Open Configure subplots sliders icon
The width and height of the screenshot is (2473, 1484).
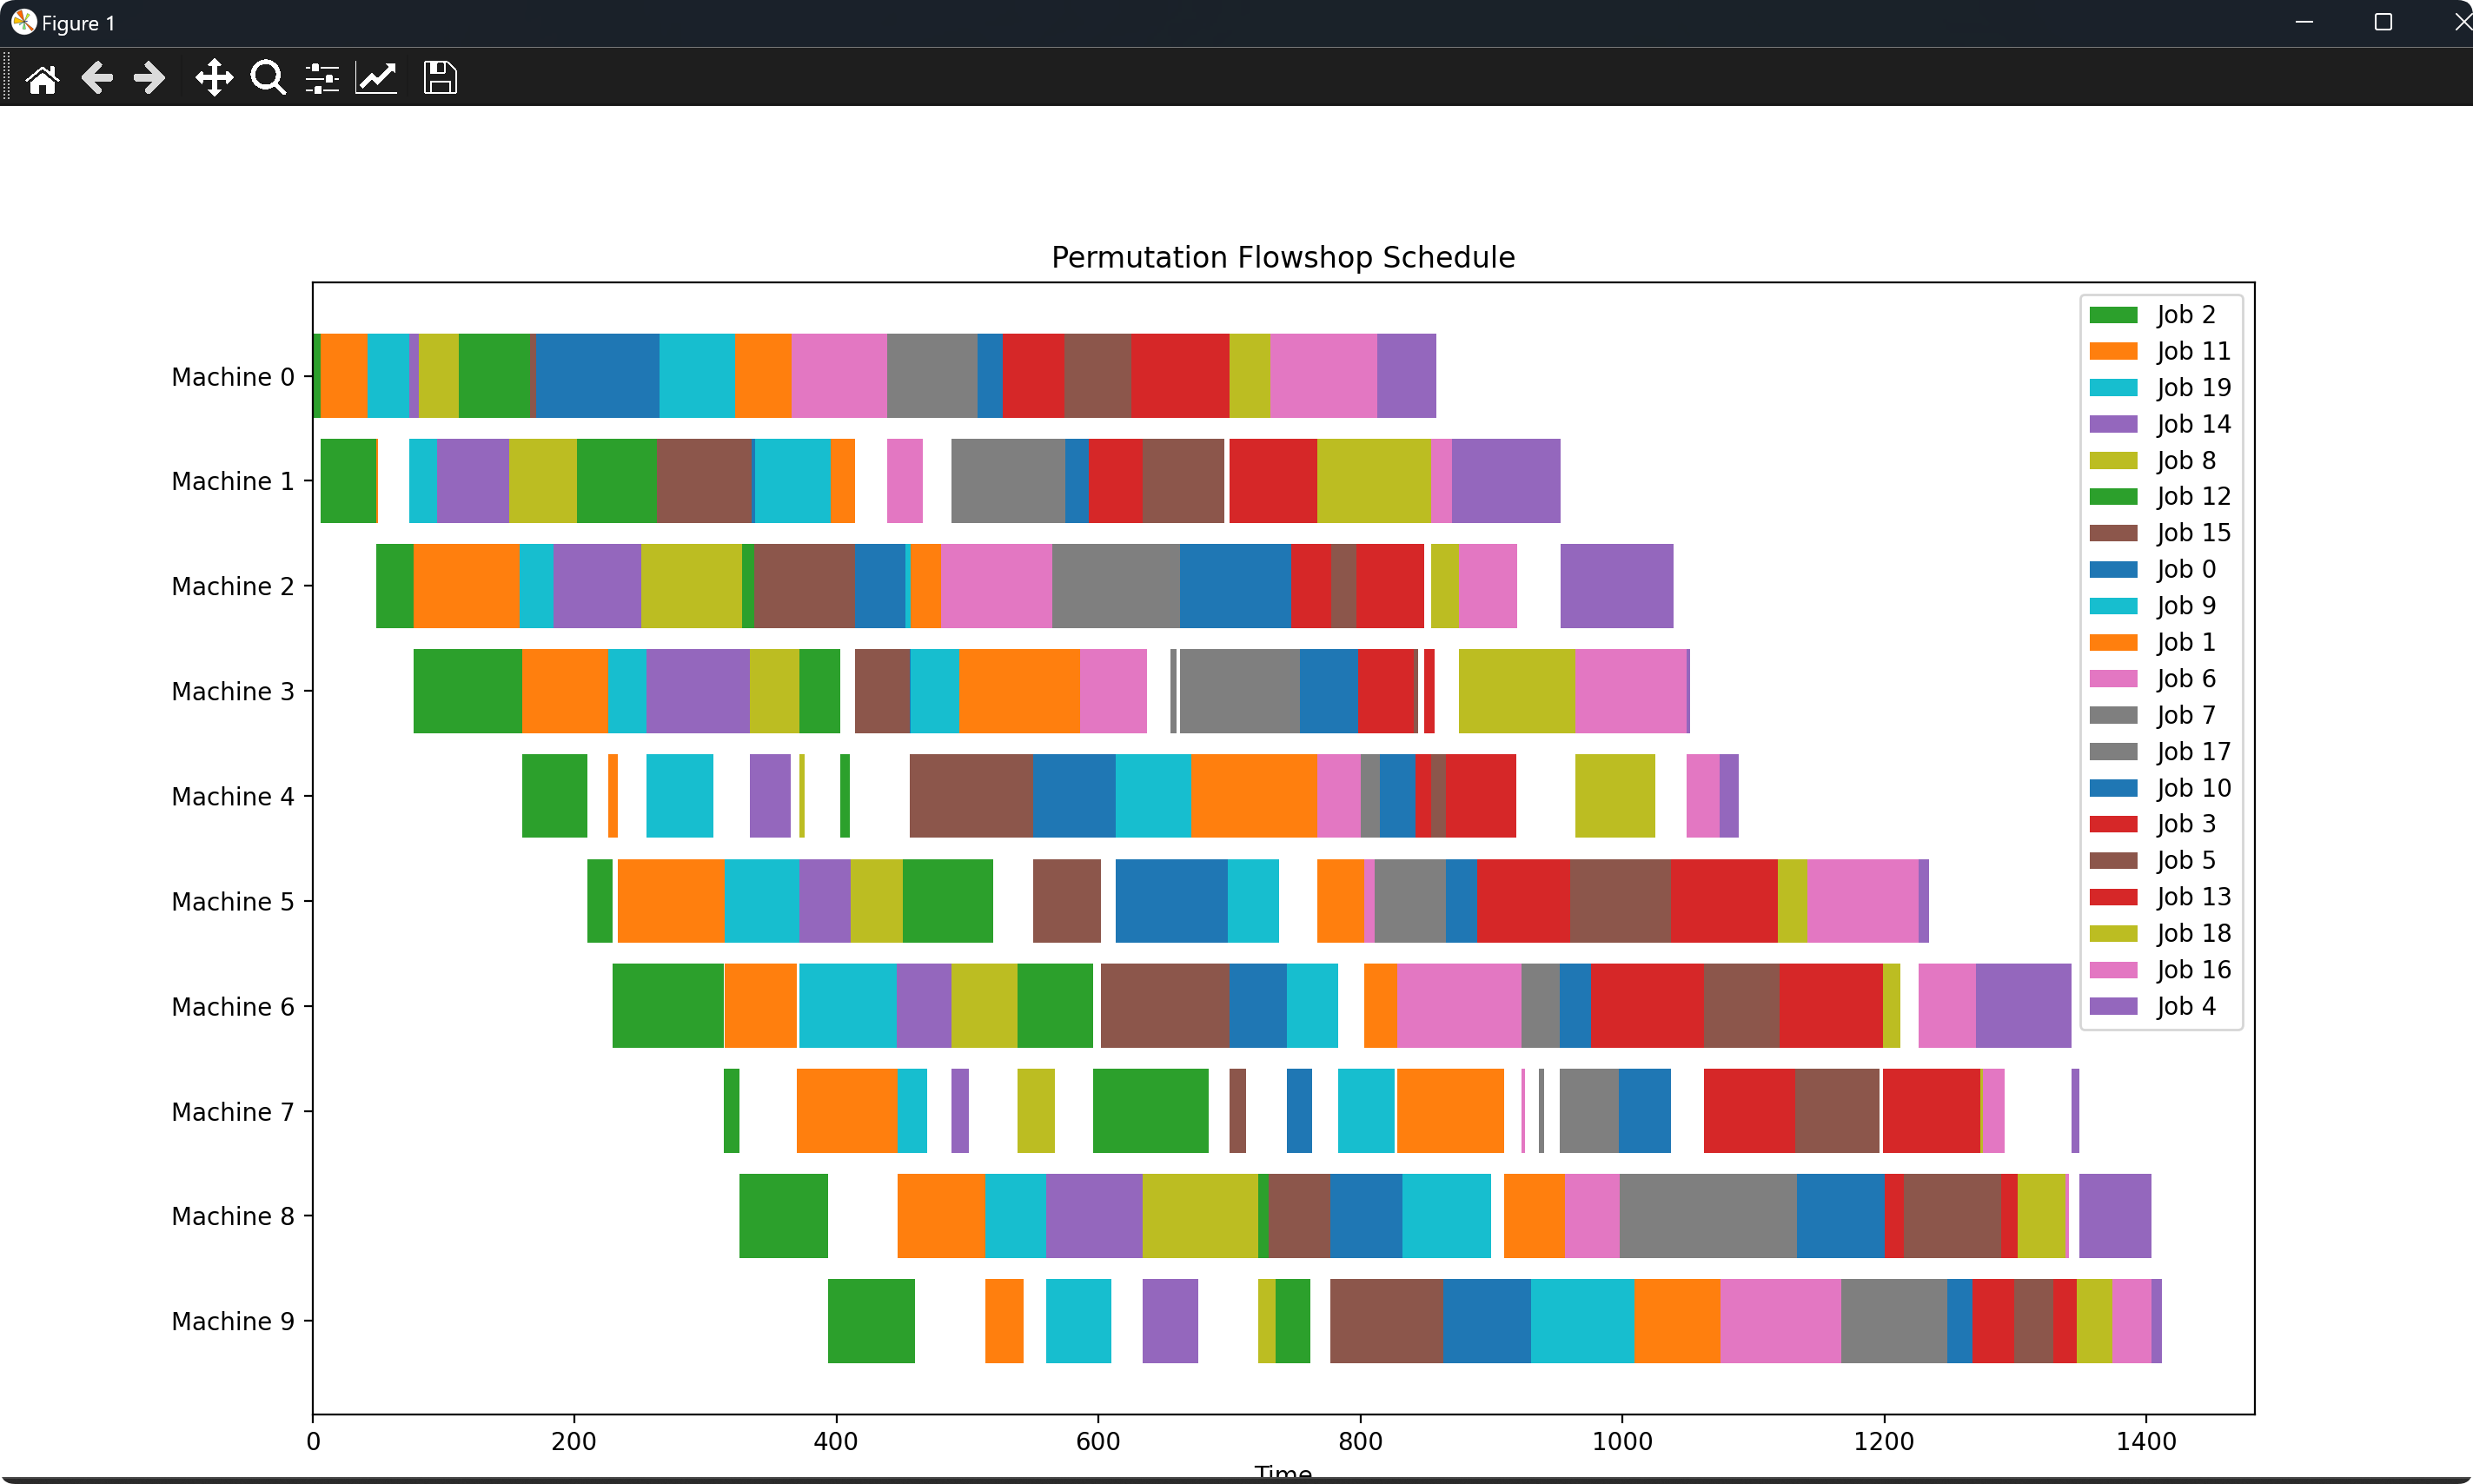coord(322,78)
